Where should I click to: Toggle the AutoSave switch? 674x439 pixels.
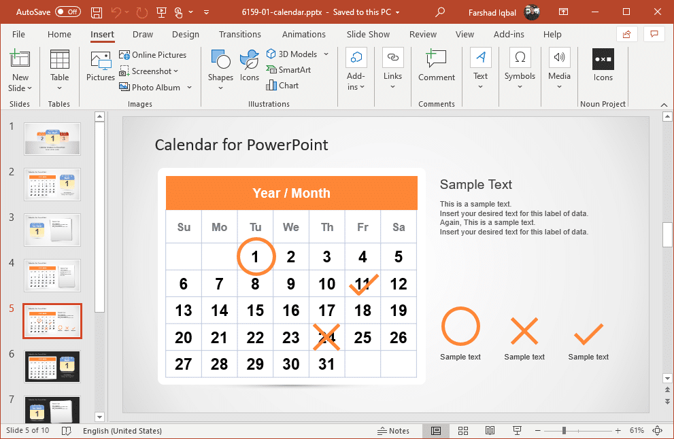tap(67, 12)
